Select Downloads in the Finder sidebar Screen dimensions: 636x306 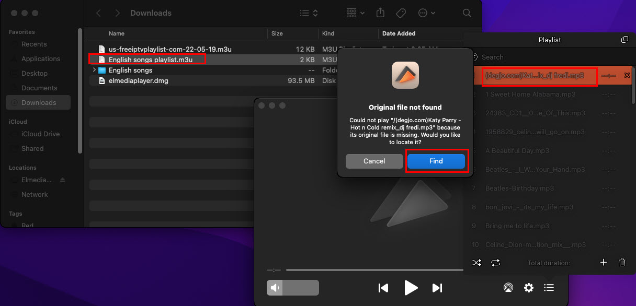point(38,102)
